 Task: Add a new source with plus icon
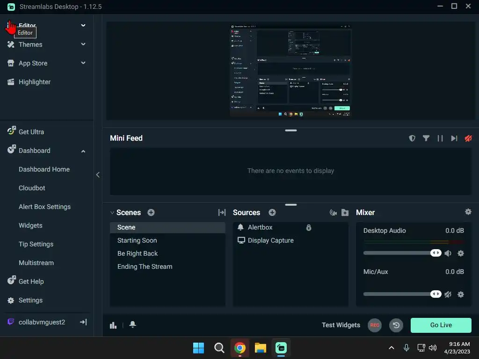pos(272,213)
